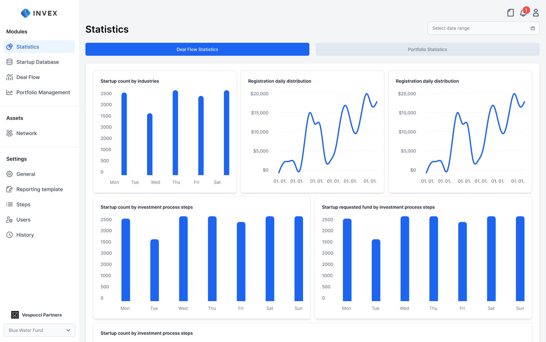Open the user profile icon
The height and width of the screenshot is (342, 546).
tap(536, 13)
